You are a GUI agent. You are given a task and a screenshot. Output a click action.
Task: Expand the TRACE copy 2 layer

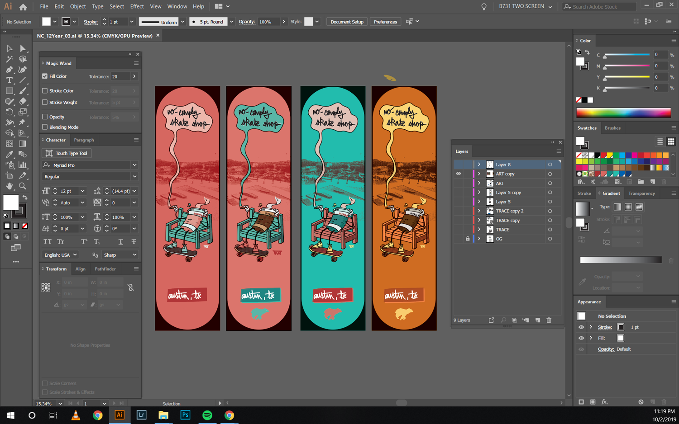pos(479,211)
